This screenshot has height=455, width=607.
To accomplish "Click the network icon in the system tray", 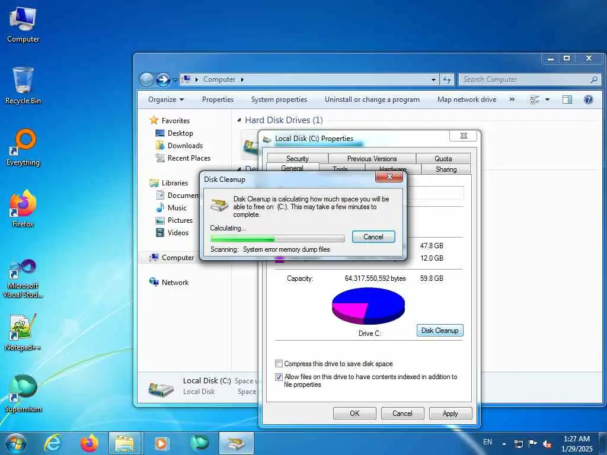I will pos(518,443).
